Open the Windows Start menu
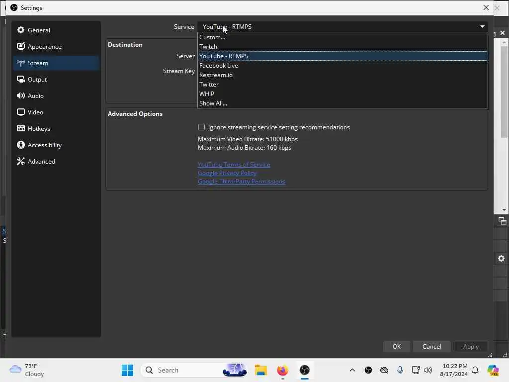Viewport: 509px width, 382px height. 128,370
